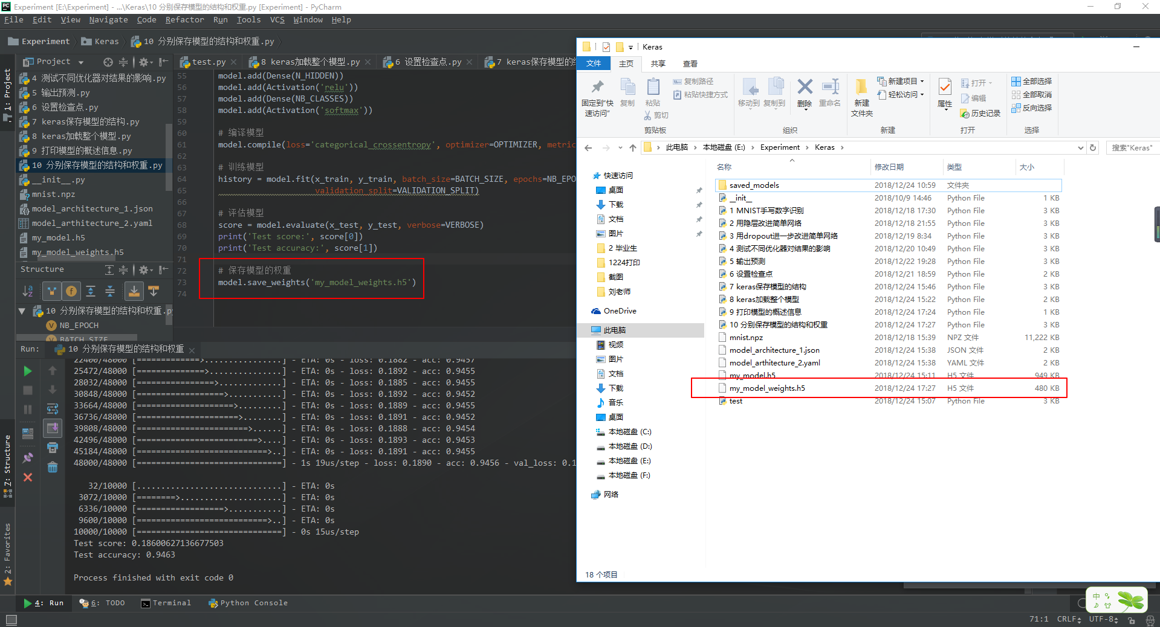1160x627 pixels.
Task: Pin the Run tab using the pin icon
Action: tap(27, 456)
